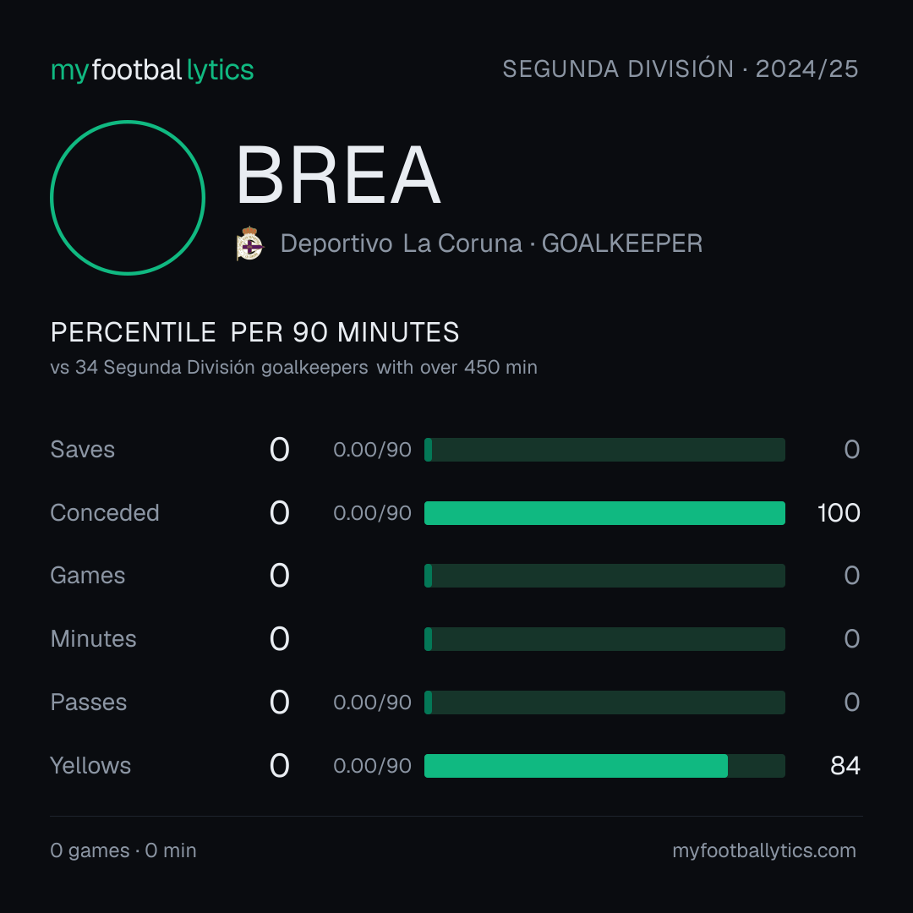The width and height of the screenshot is (913, 913).
Task: Click the BREA player name heading
Action: pyautogui.click(x=337, y=175)
